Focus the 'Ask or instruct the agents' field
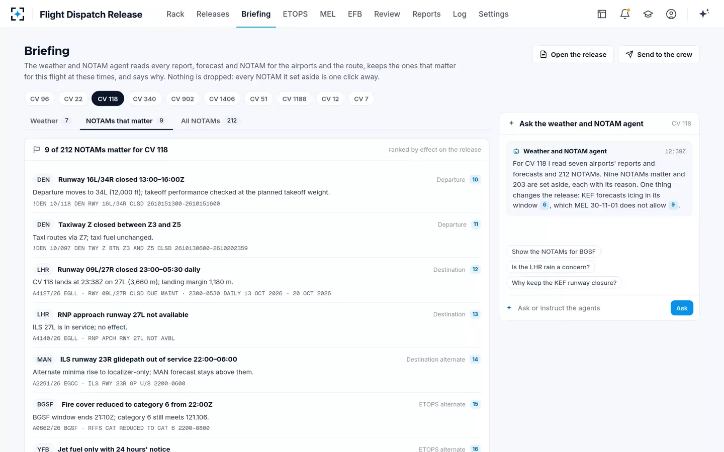Screen dimensions: 724x452 tap(591, 308)
